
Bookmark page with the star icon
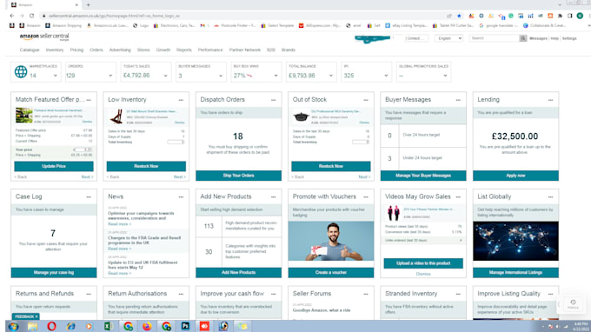(x=459, y=16)
